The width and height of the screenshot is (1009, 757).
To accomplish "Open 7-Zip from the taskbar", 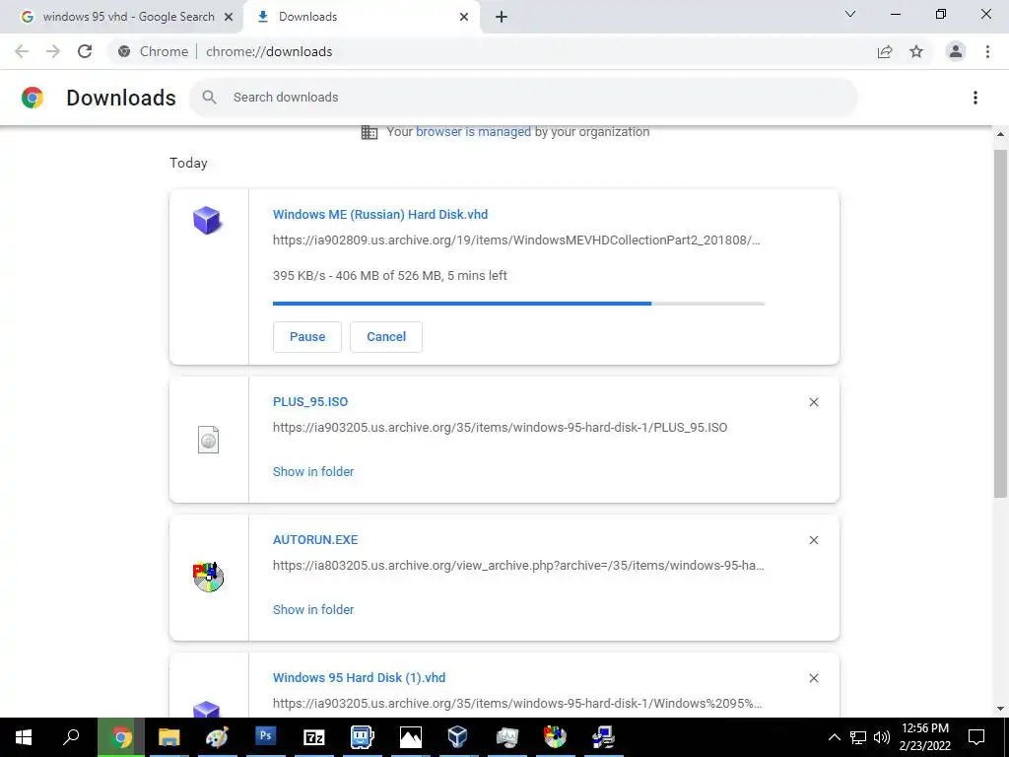I will [314, 737].
